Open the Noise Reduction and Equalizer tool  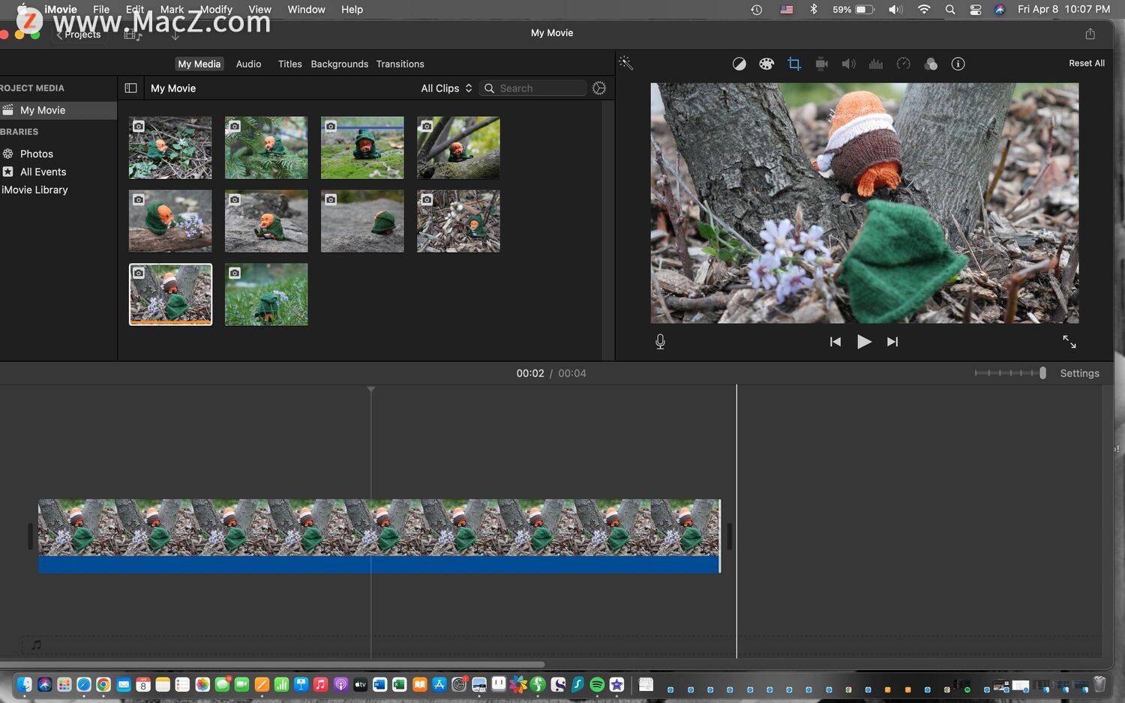pos(875,64)
